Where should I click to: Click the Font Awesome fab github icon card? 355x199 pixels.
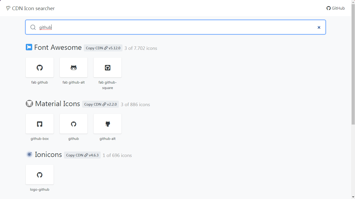[x=40, y=67]
